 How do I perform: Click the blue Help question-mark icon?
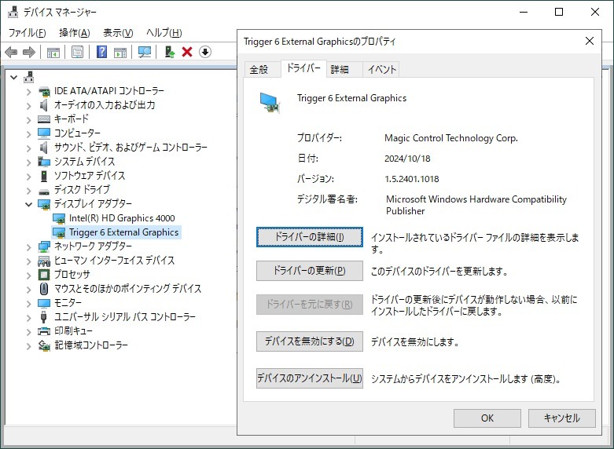coord(101,52)
